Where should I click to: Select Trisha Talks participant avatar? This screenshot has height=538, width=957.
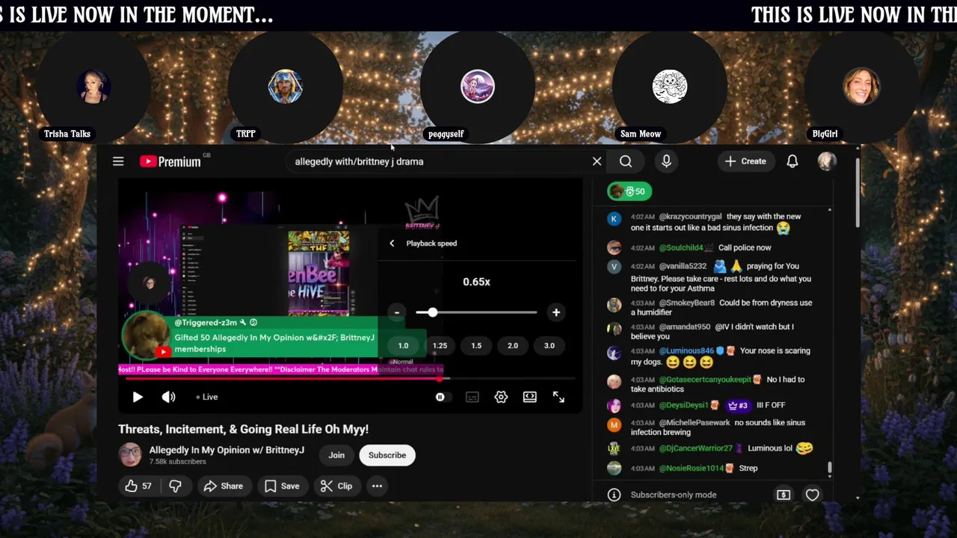coord(94,87)
